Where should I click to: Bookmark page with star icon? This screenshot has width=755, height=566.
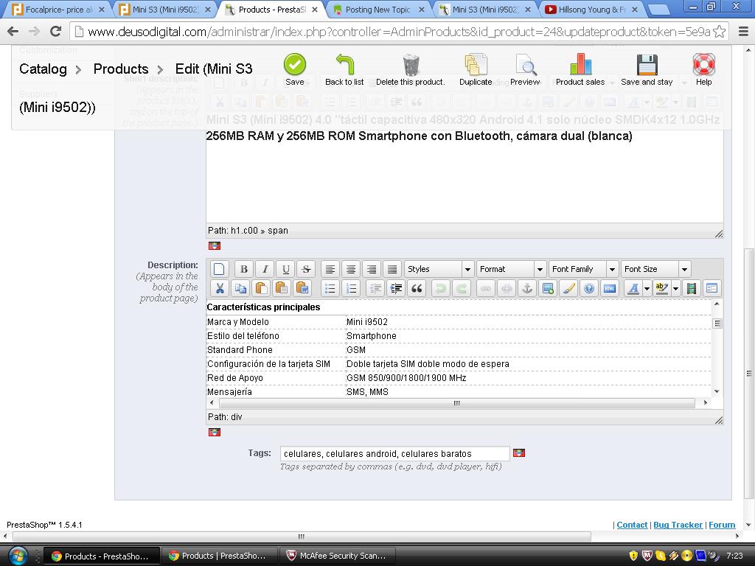point(719,32)
